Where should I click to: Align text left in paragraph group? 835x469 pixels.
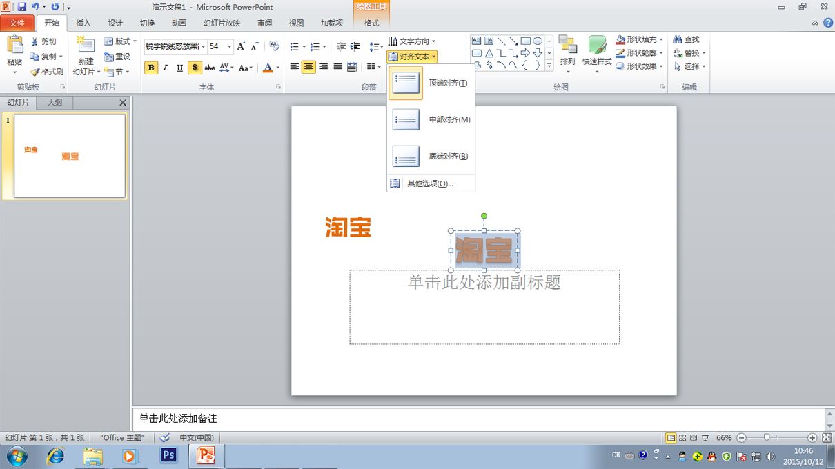pos(295,67)
